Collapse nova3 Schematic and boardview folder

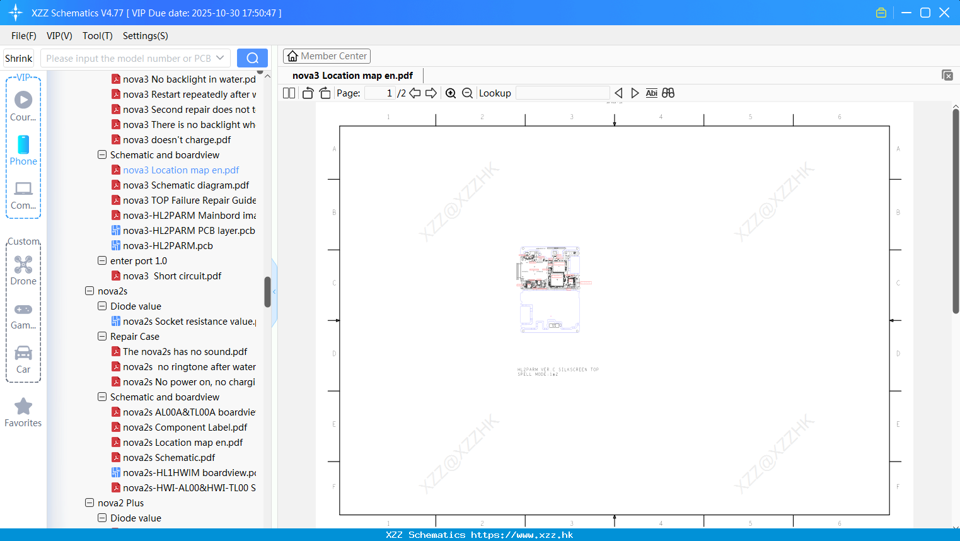click(x=102, y=154)
